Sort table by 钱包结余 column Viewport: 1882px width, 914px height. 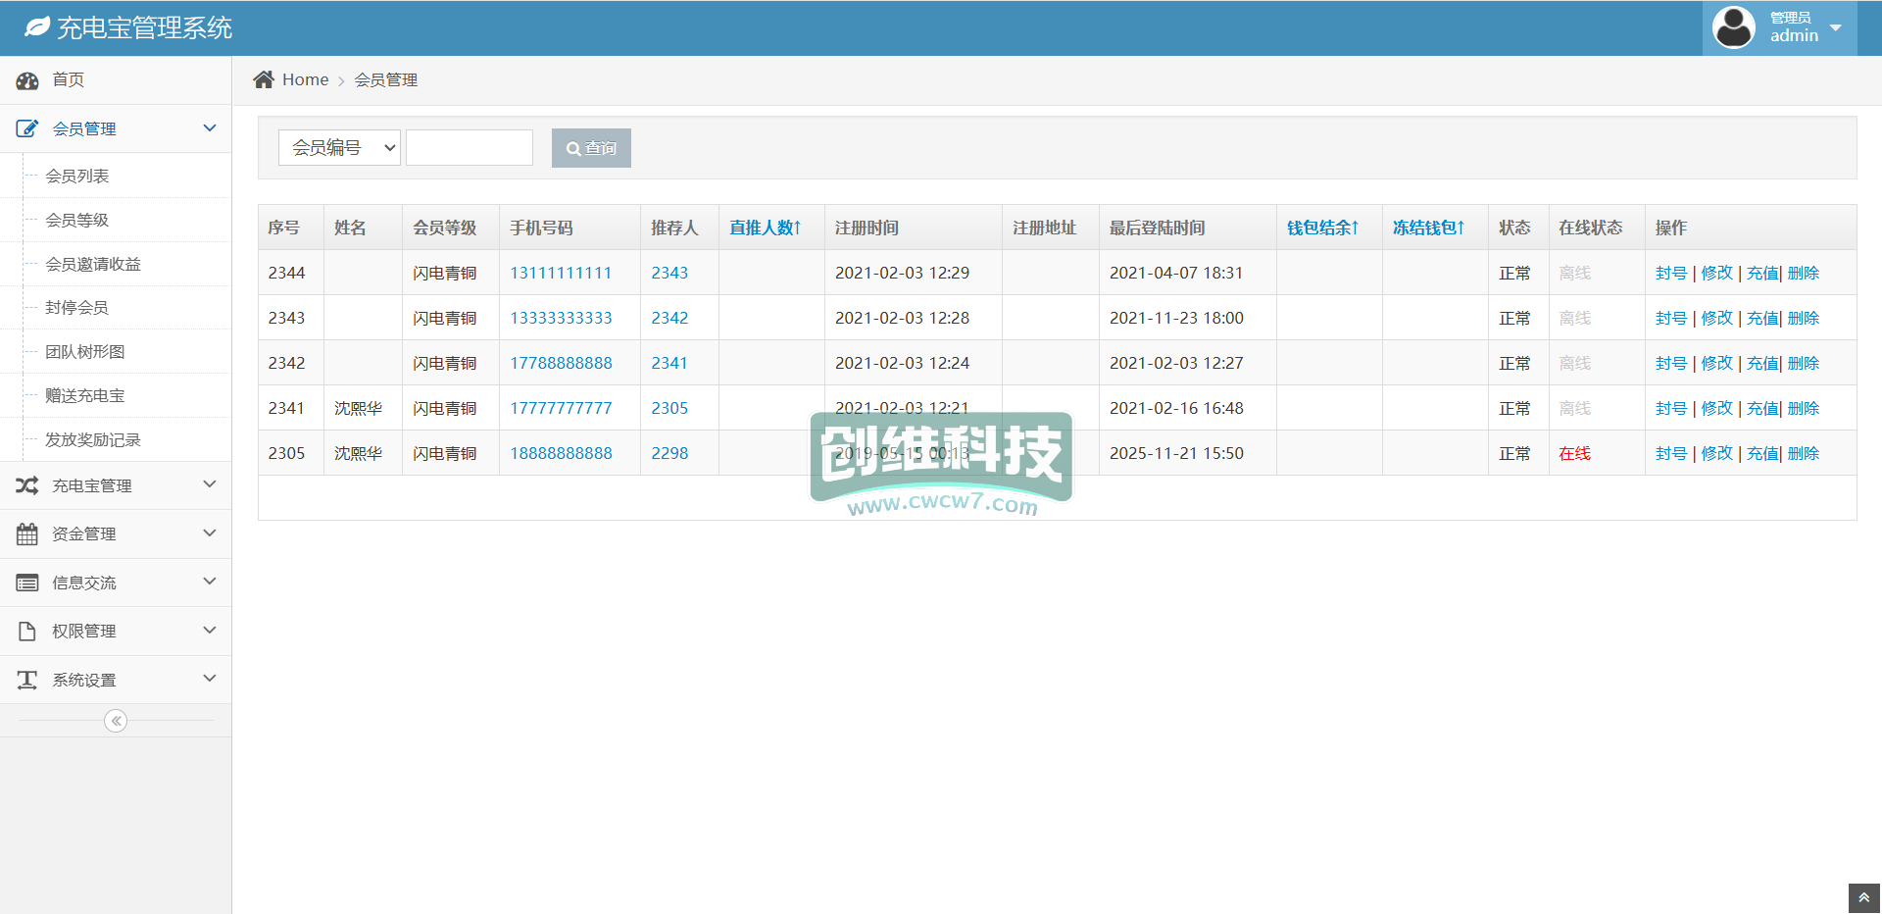pos(1322,228)
